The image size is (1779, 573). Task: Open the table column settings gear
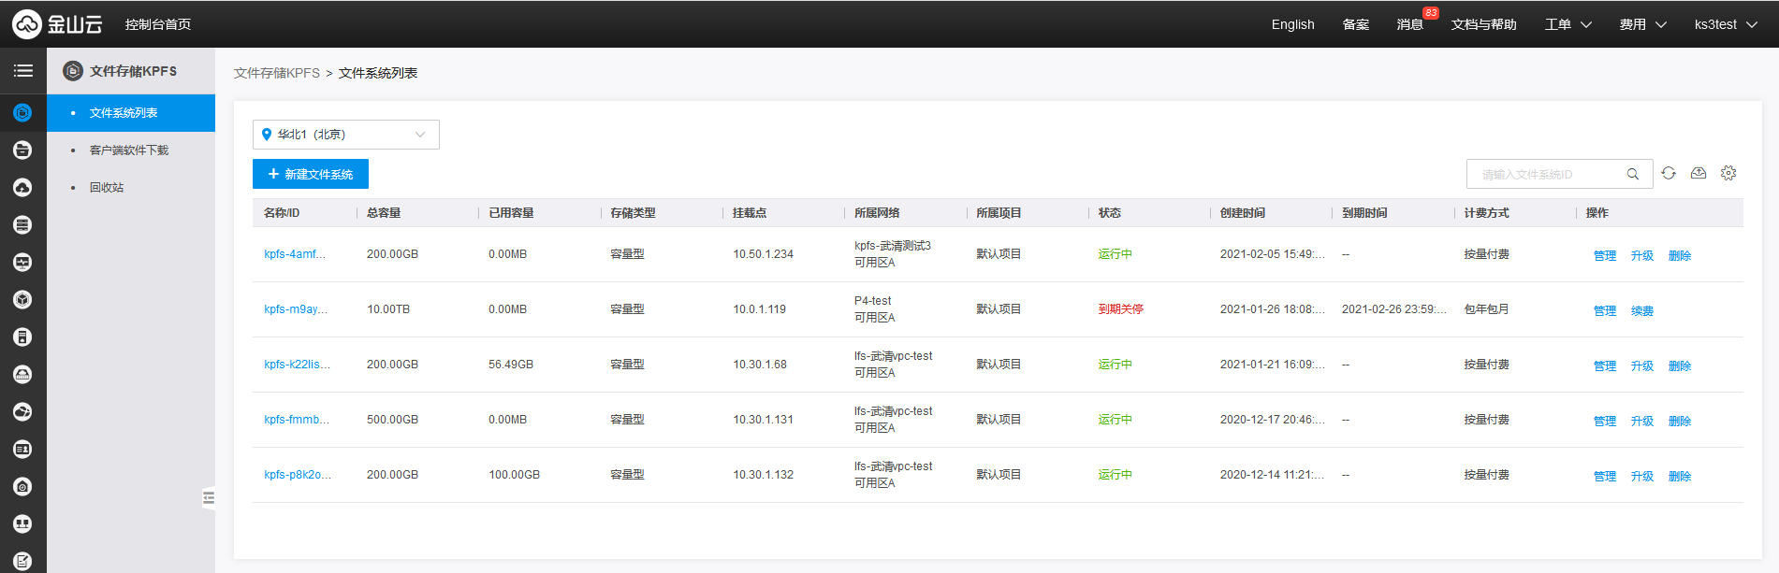click(1728, 173)
